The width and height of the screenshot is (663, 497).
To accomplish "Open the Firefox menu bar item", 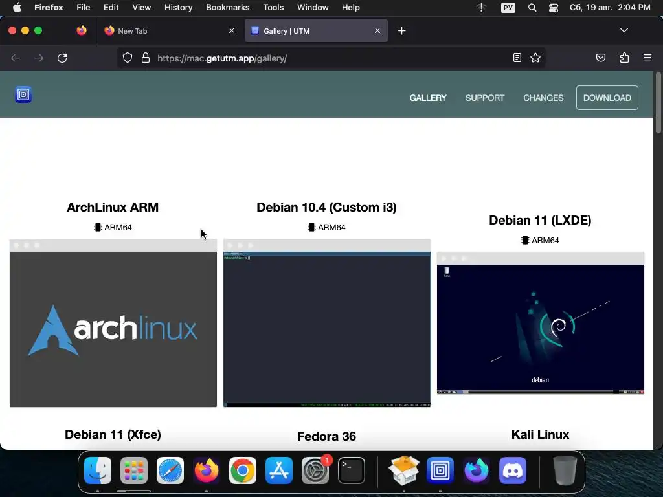I will coord(49,8).
